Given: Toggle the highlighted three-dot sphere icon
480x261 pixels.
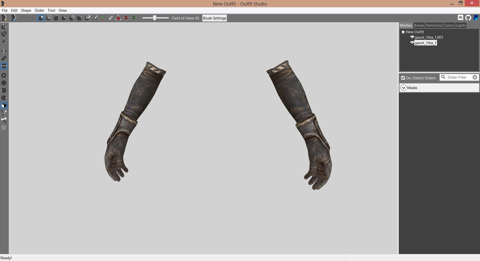Looking at the screenshot, I should [4, 66].
